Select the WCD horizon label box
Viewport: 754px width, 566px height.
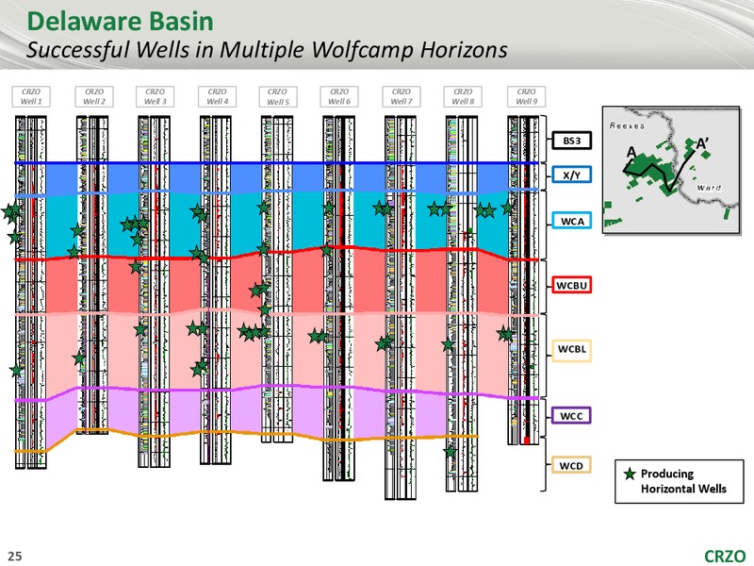(x=571, y=465)
